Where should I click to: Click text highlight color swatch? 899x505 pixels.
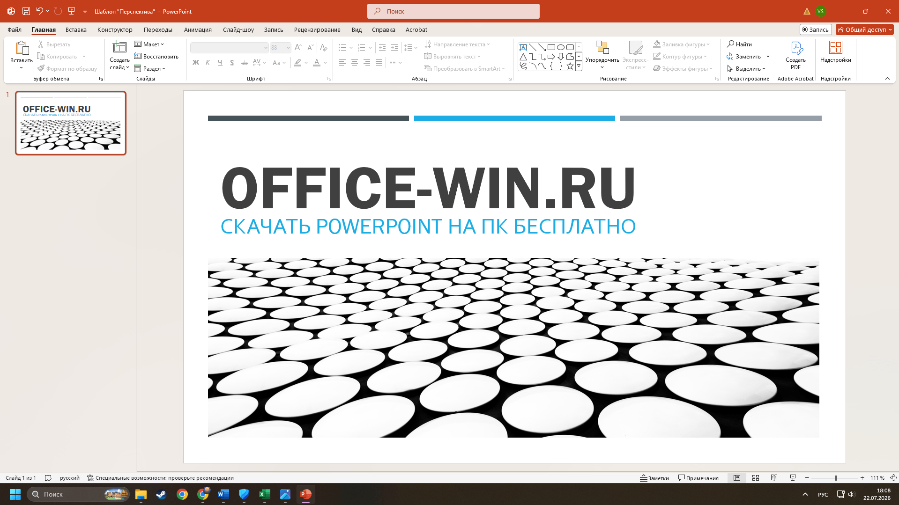[297, 63]
